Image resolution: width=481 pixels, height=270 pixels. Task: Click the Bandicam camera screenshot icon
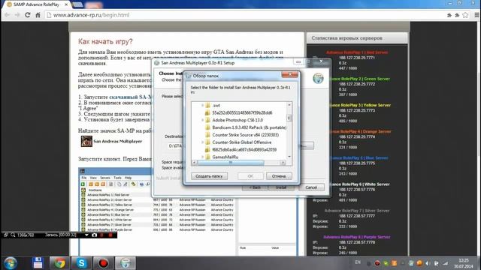click(x=95, y=235)
